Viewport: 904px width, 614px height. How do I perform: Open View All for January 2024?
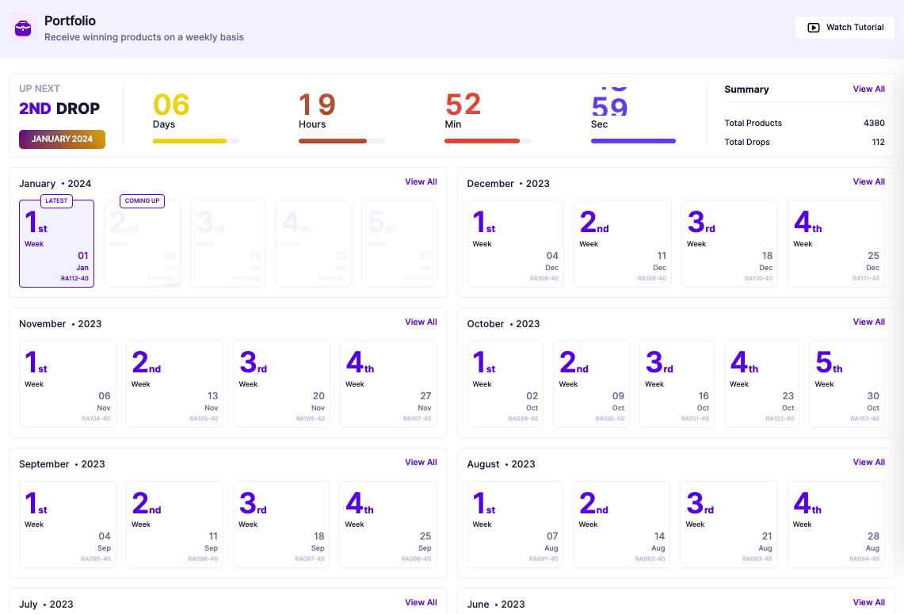(x=421, y=181)
